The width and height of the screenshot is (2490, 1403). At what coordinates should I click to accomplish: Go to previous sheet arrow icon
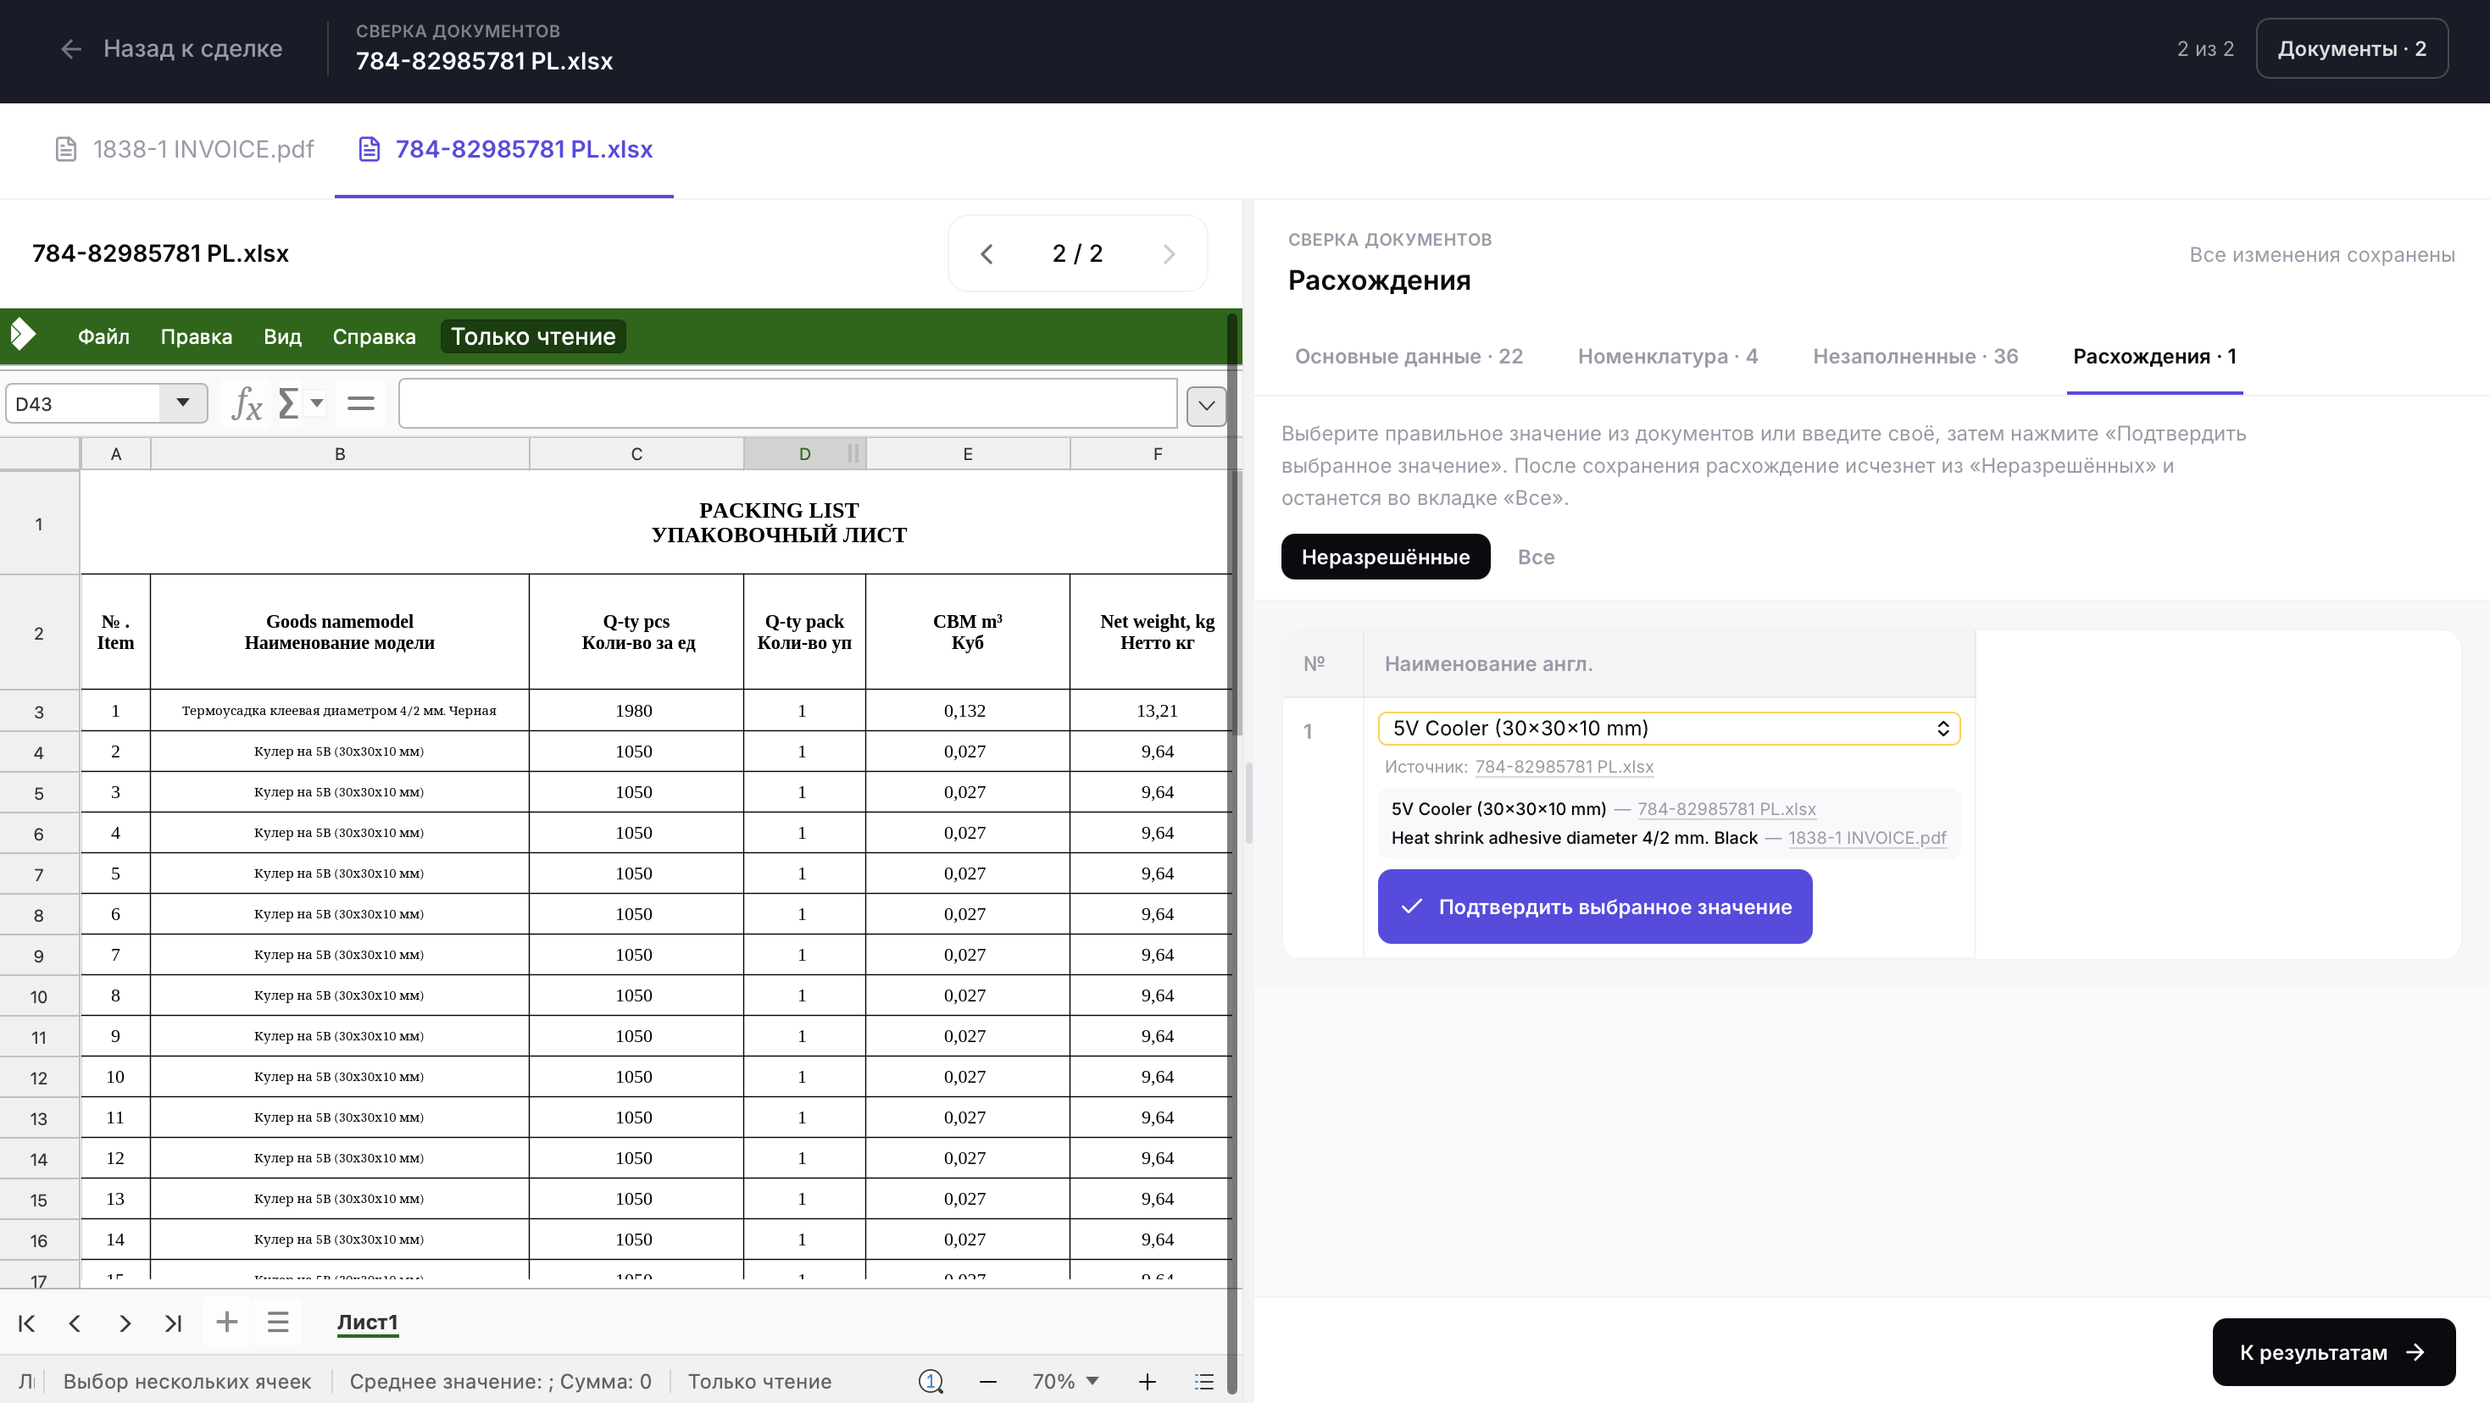point(75,1323)
